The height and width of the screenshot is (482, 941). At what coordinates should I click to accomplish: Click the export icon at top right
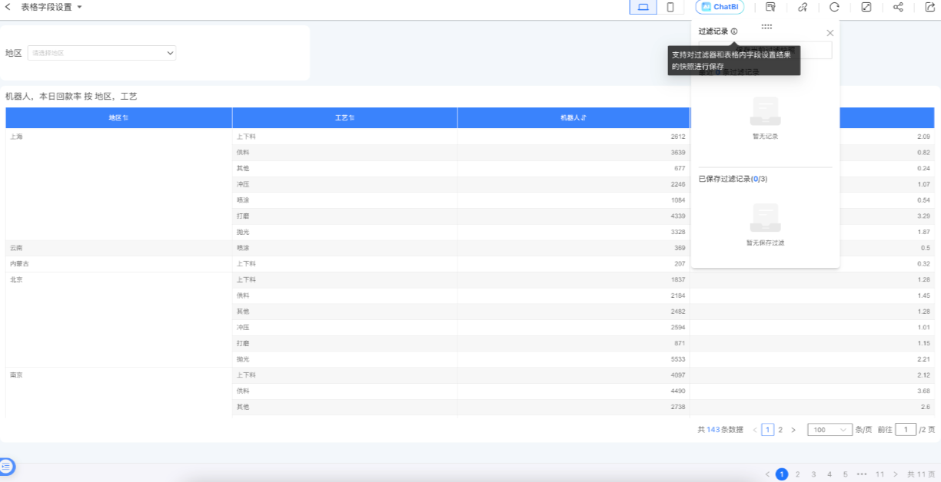pos(929,7)
